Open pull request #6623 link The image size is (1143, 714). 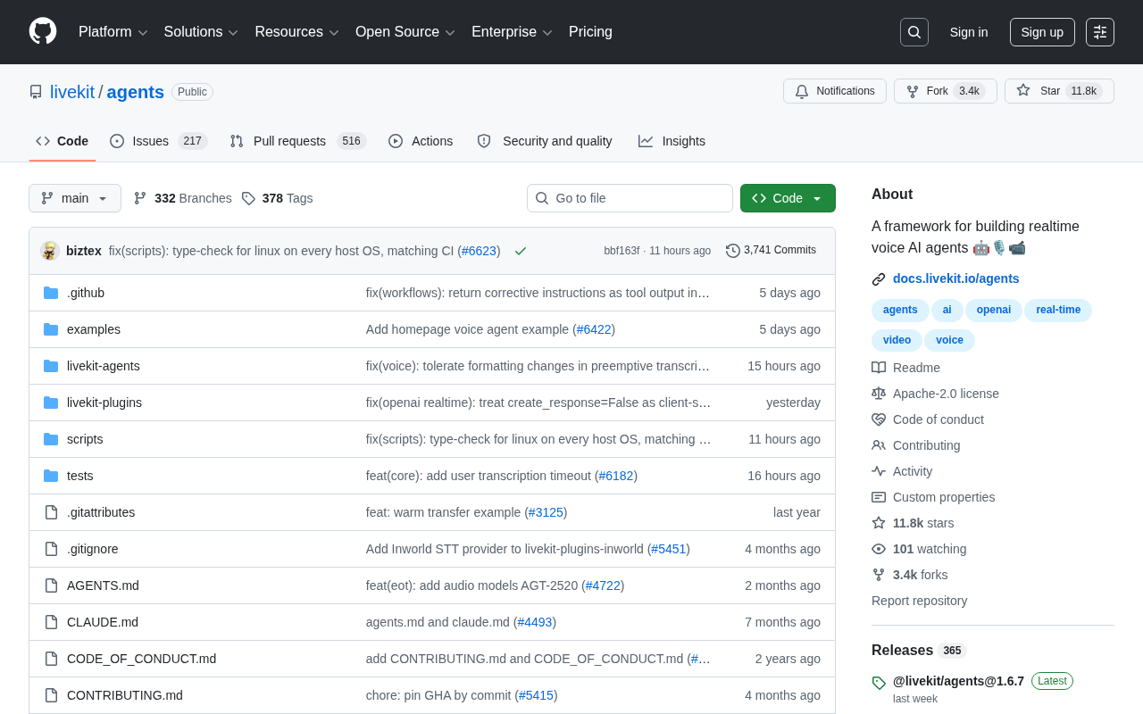coord(479,251)
